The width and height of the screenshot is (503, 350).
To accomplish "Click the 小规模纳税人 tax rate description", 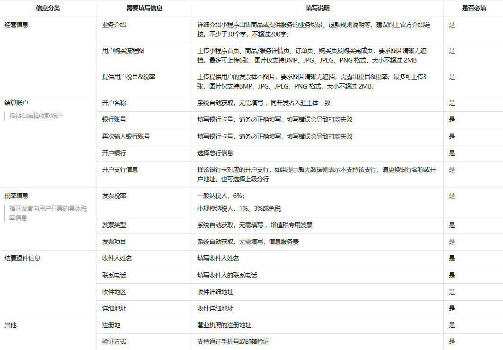I will pyautogui.click(x=239, y=208).
